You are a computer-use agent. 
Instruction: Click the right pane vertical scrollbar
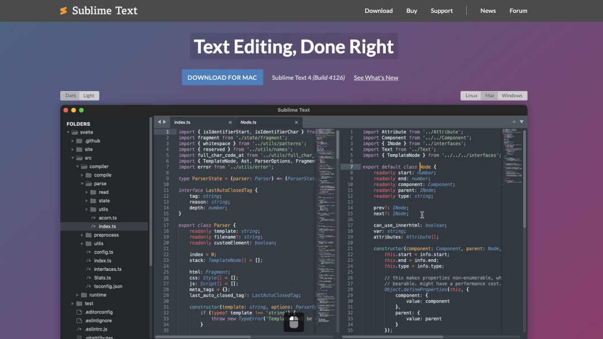[x=524, y=179]
